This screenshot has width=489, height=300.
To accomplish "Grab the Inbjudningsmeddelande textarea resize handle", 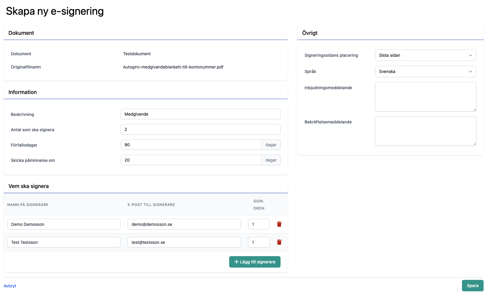I will pos(474,110).
